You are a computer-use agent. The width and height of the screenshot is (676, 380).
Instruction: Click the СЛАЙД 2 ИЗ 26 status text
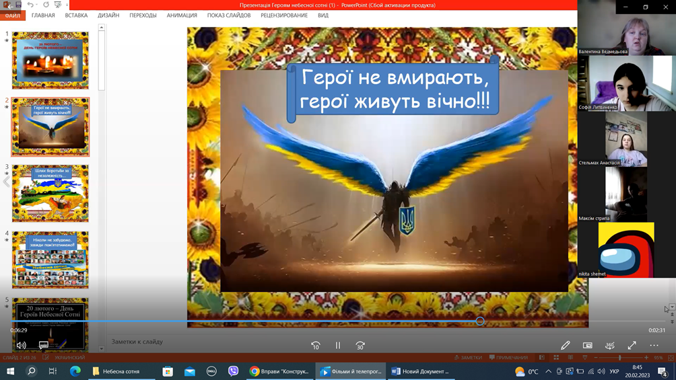point(20,358)
